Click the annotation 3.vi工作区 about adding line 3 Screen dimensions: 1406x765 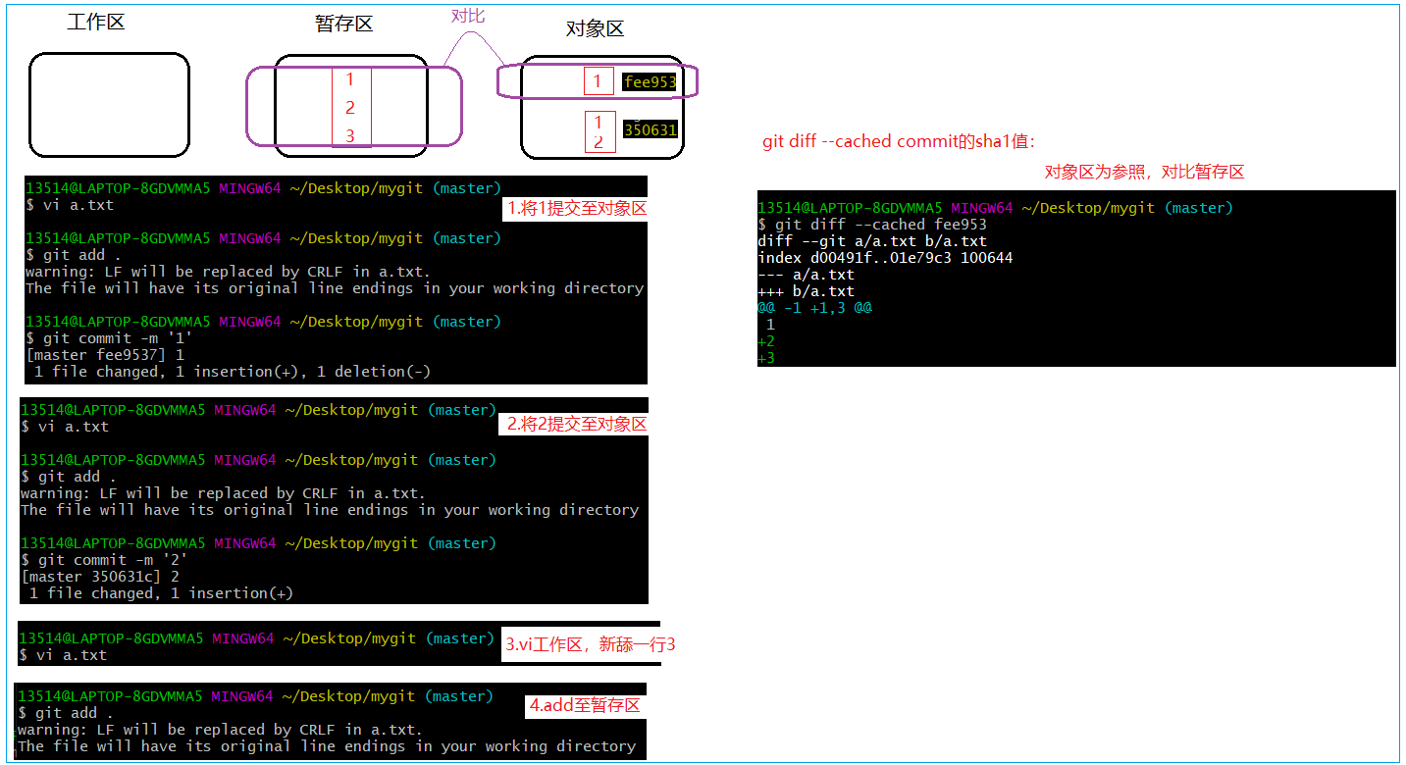[x=590, y=644]
